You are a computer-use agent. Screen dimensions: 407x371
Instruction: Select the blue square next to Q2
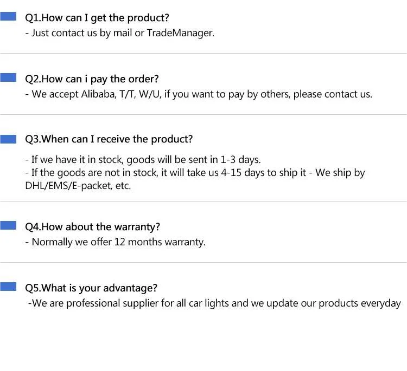(x=8, y=78)
